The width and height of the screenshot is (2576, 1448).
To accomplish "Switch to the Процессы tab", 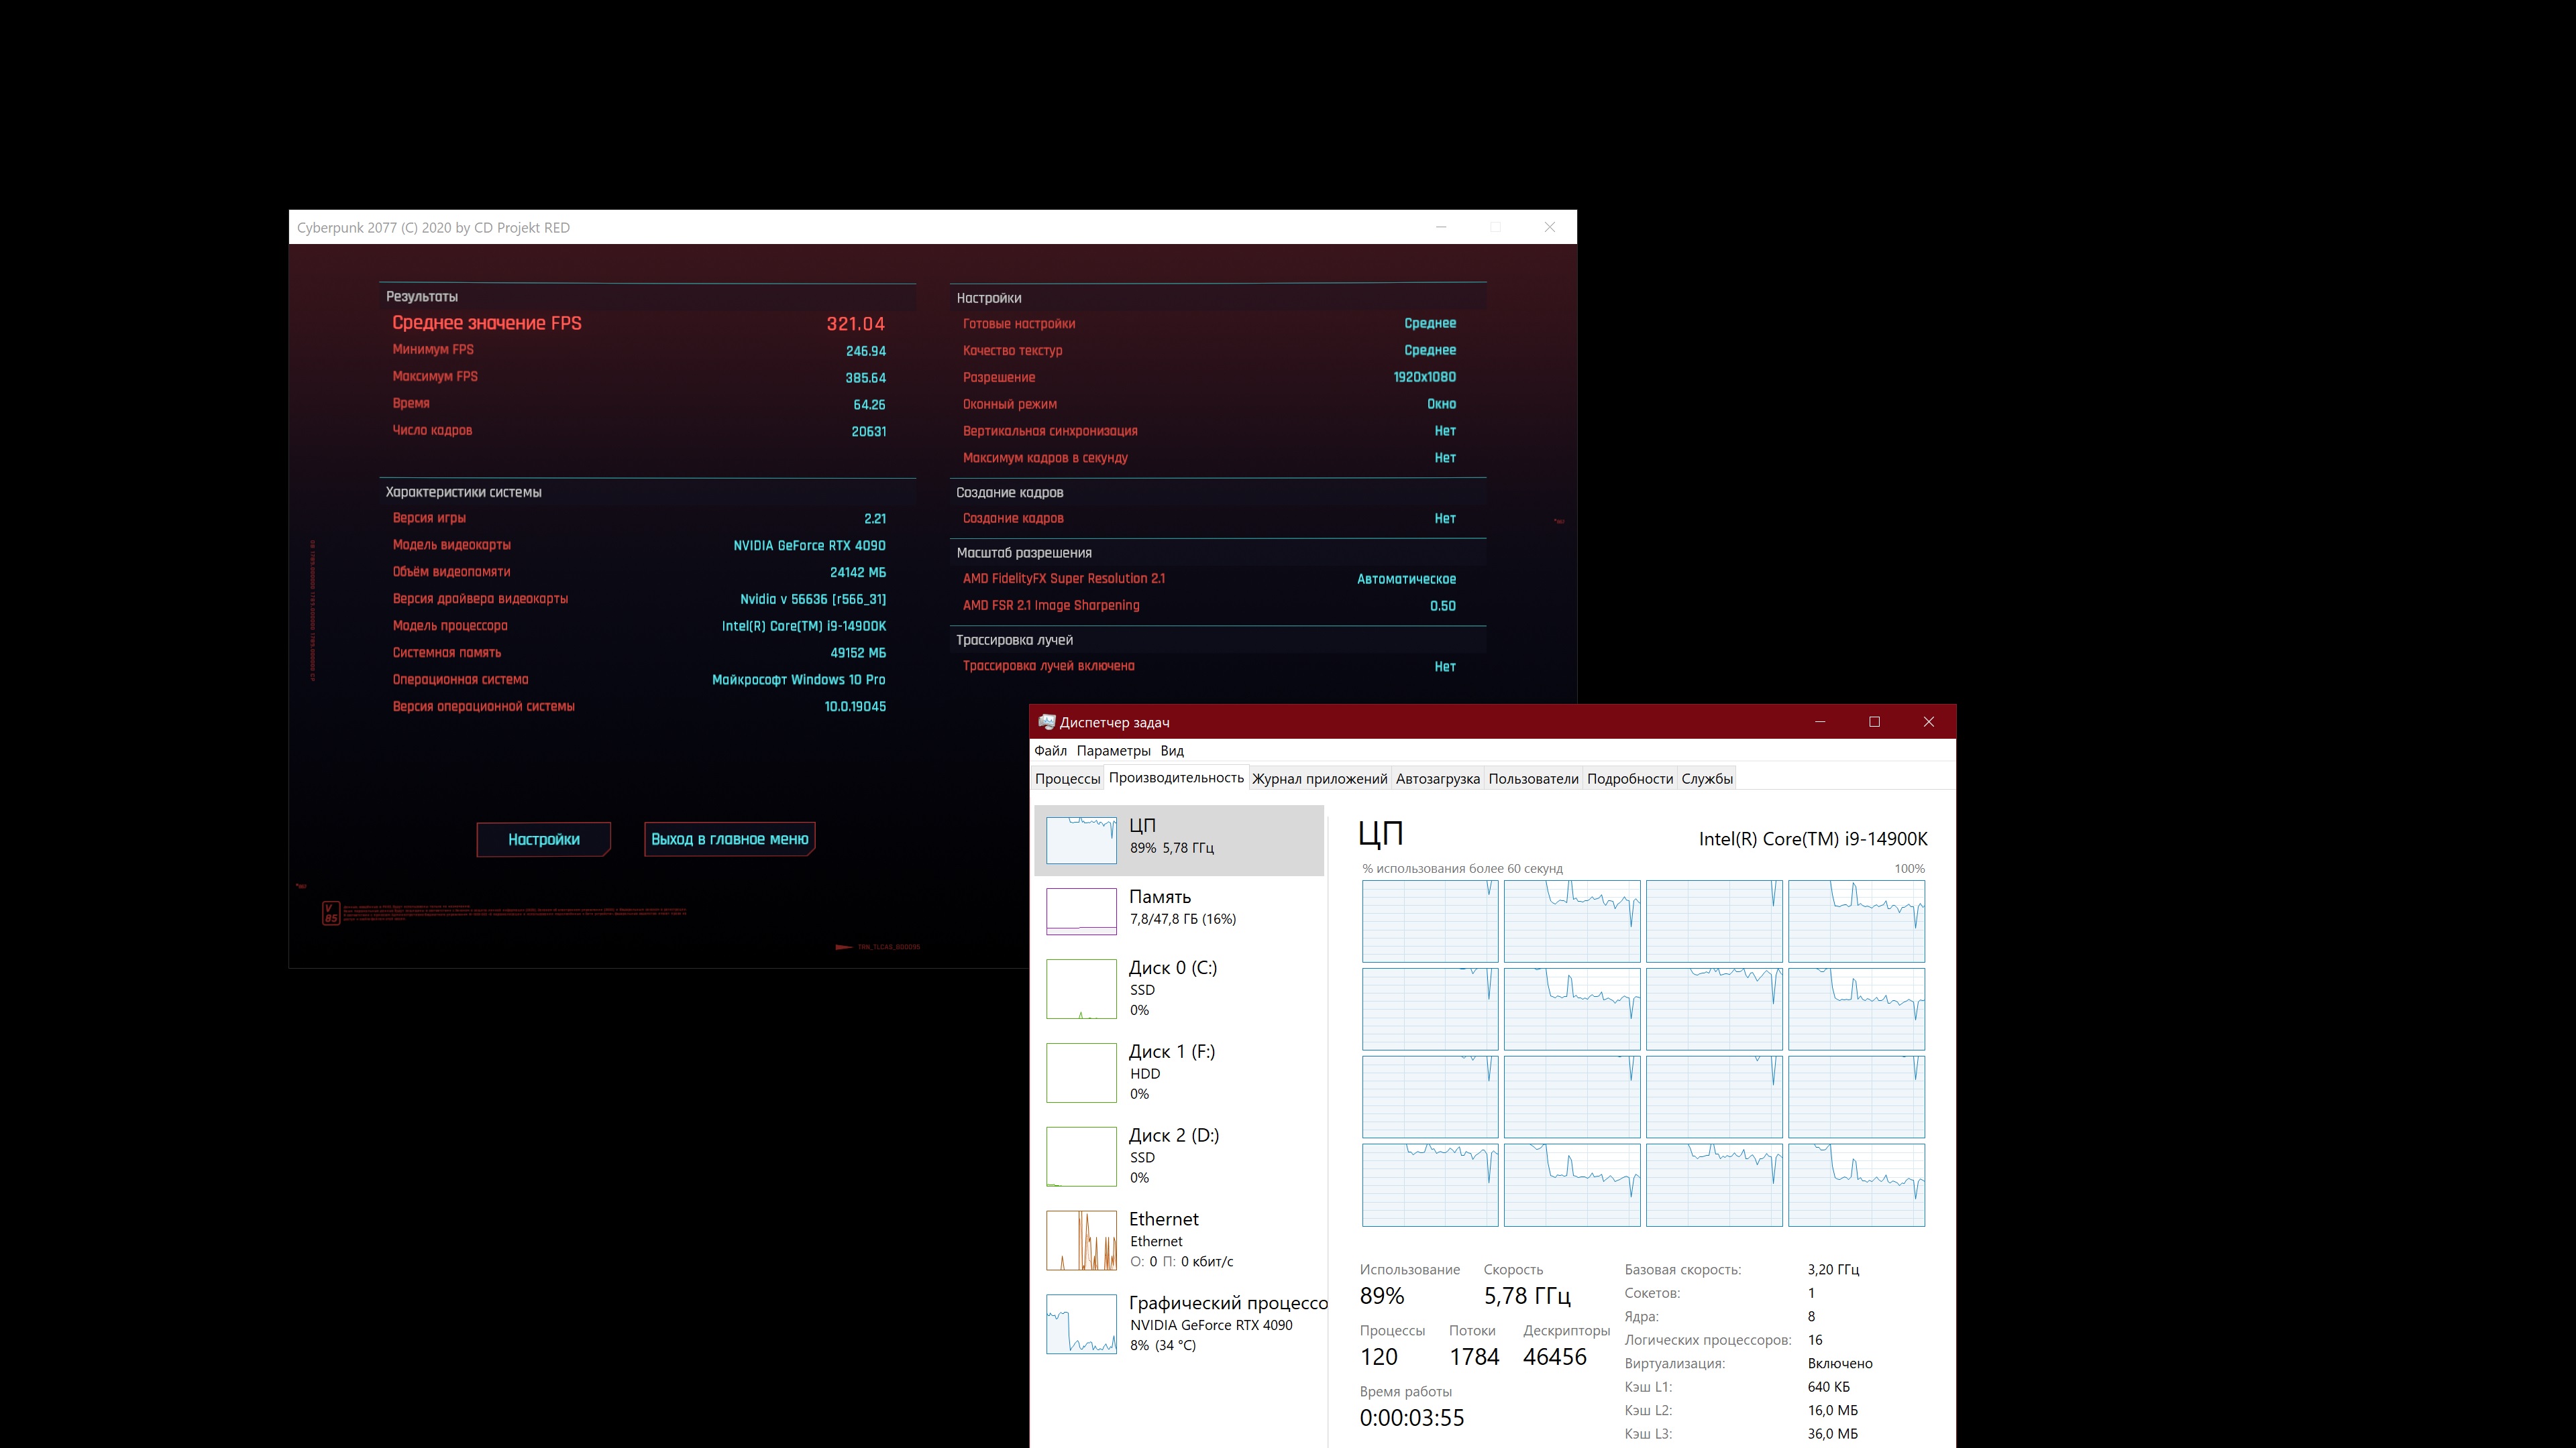I will pos(1067,778).
